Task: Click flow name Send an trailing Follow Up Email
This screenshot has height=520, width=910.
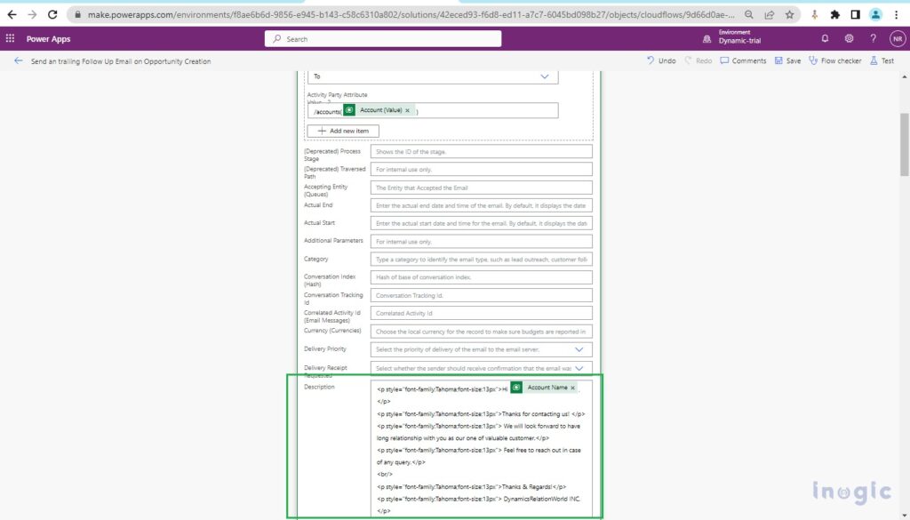Action: (121, 61)
